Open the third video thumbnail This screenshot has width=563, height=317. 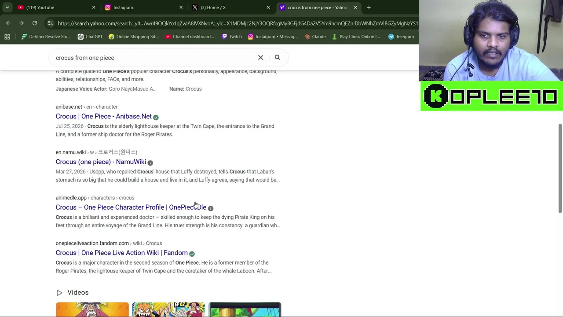(245, 310)
